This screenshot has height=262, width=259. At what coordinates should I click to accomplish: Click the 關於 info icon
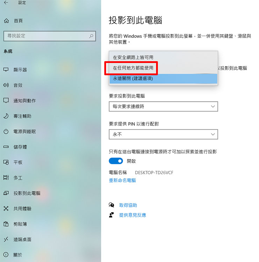pyautogui.click(x=6, y=255)
